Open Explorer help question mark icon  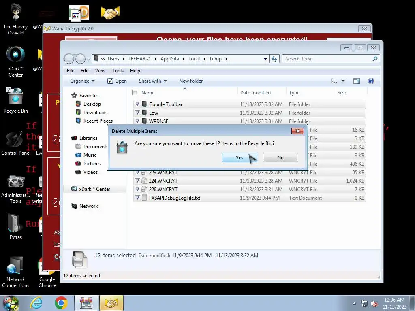pyautogui.click(x=371, y=81)
